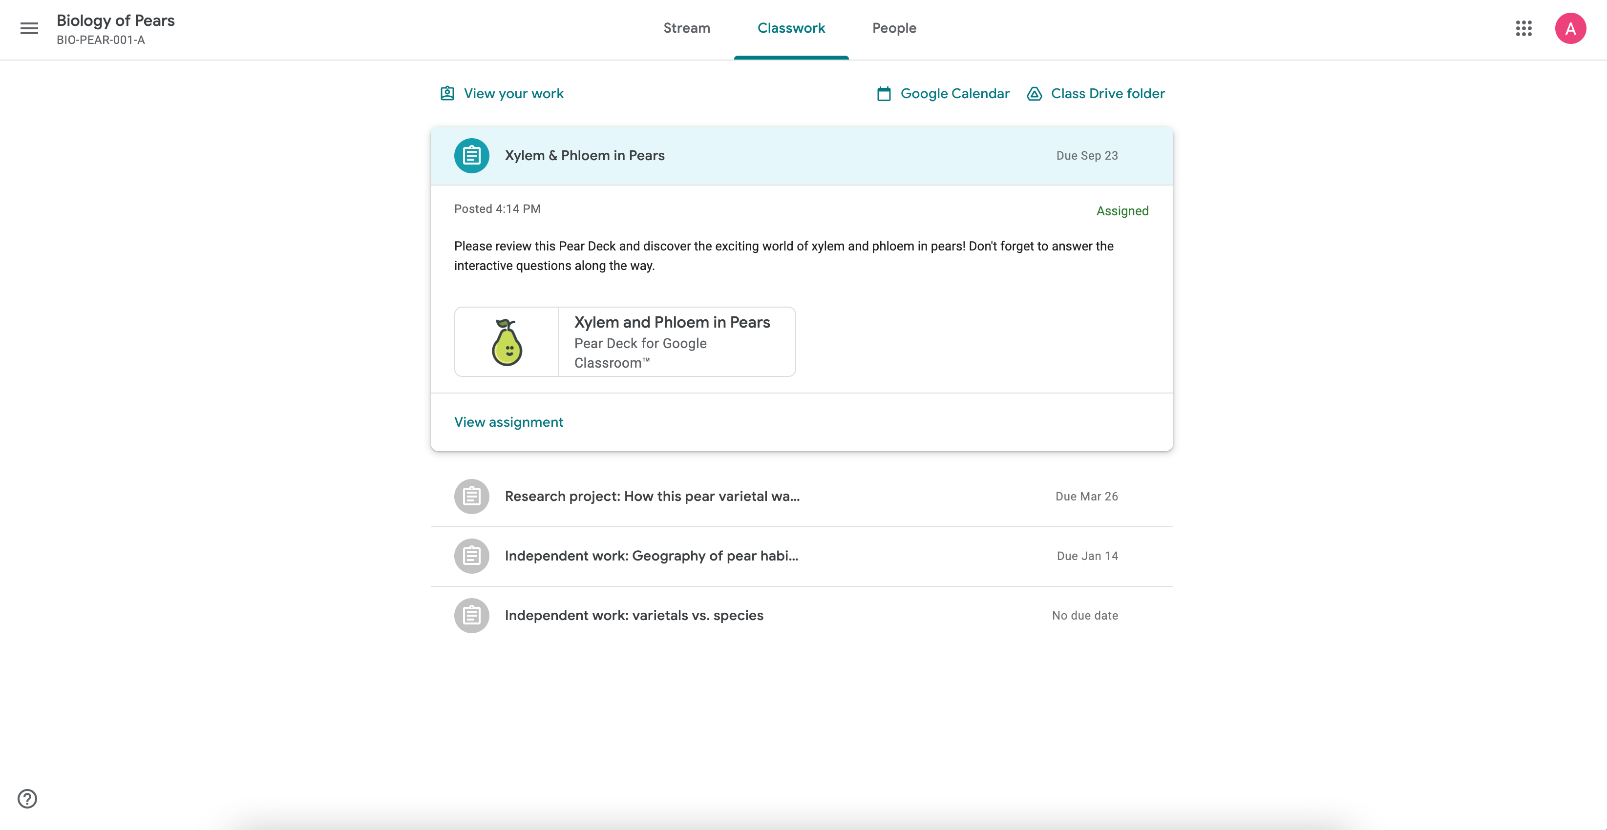Click the Due Sep 23 text
This screenshot has height=830, width=1607.
[x=1087, y=155]
